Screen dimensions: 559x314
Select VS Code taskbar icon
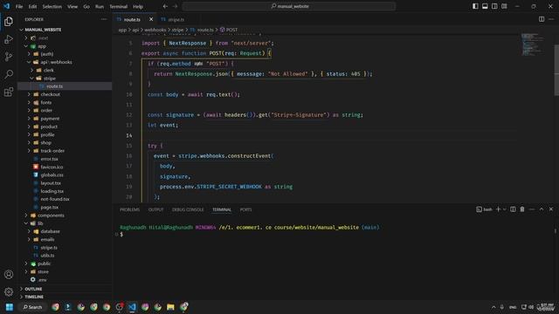(132, 307)
